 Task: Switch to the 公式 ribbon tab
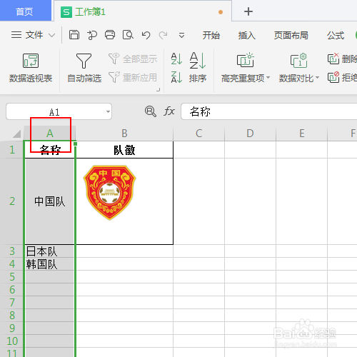coord(336,35)
